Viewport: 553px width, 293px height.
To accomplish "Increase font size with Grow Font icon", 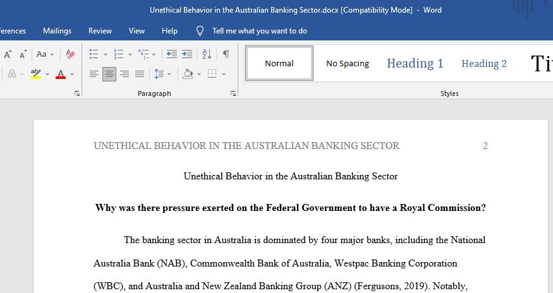I will (8, 54).
